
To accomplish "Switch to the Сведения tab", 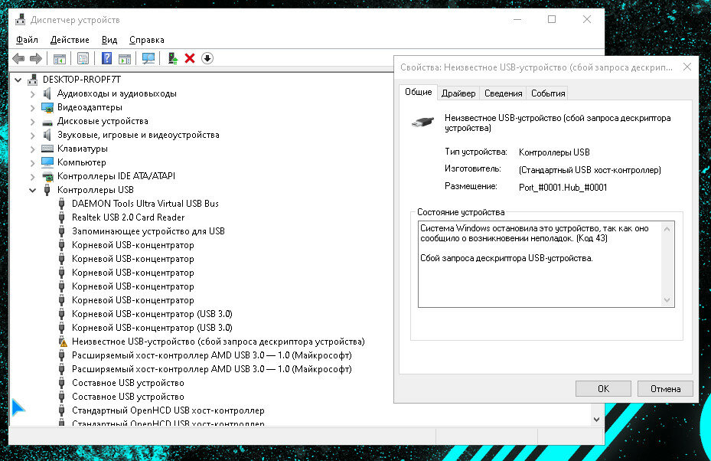I will pos(503,93).
